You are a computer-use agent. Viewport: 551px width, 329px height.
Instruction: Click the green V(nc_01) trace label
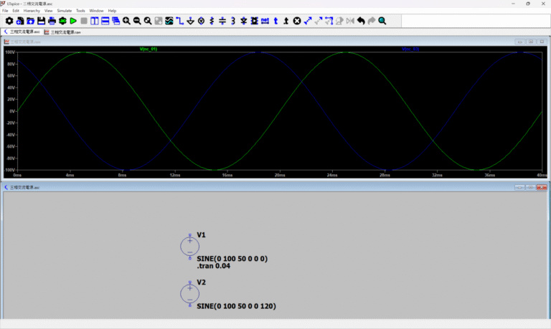click(x=148, y=49)
